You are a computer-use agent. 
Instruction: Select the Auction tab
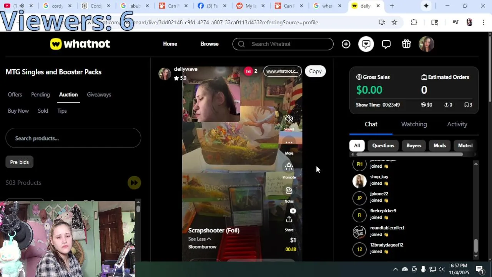68,95
